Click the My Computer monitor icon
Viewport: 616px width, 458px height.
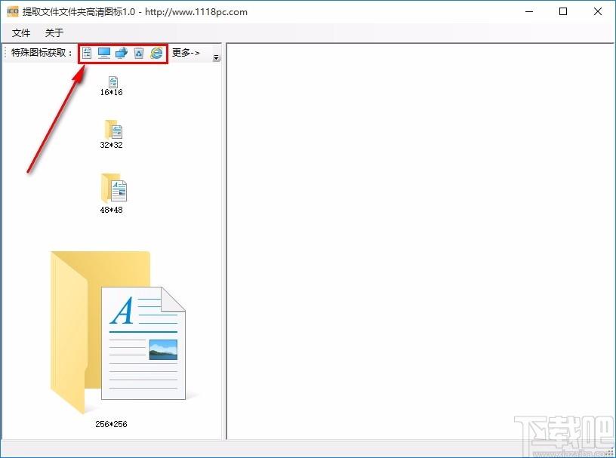pos(104,53)
